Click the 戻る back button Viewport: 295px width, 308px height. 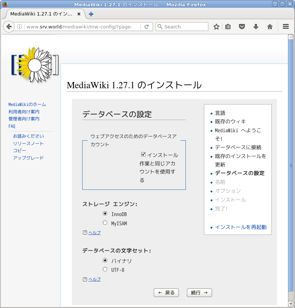[x=166, y=293]
